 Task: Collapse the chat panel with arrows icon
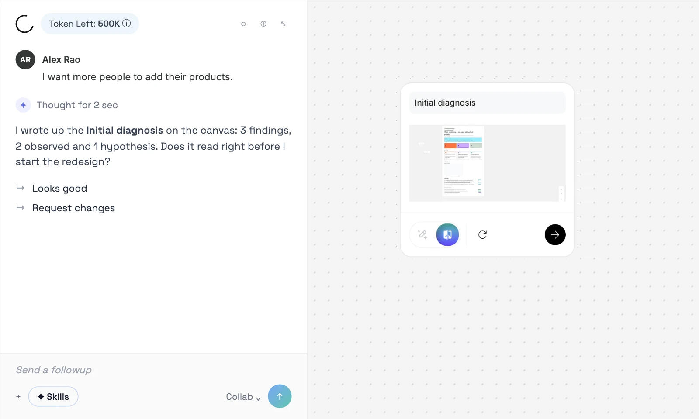(283, 24)
